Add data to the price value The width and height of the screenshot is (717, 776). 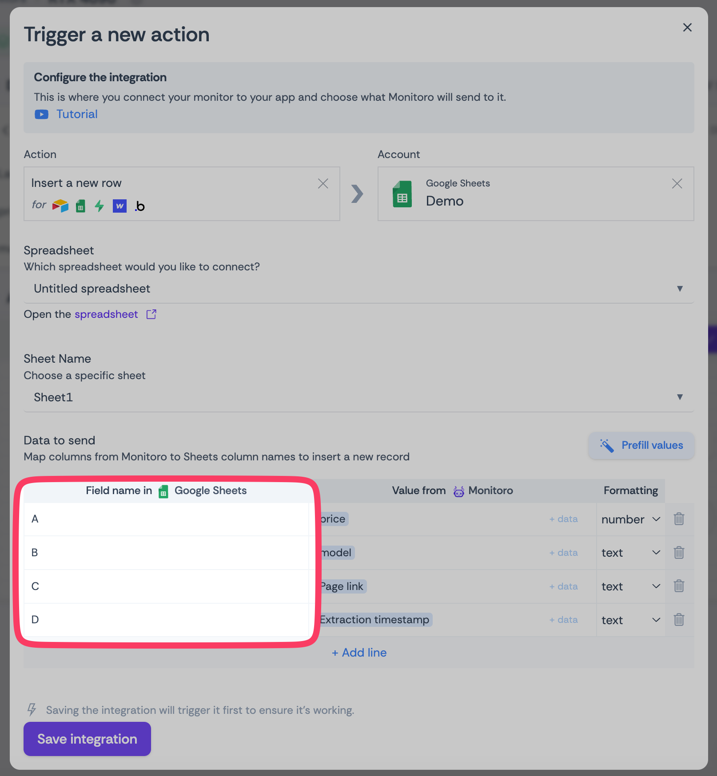pos(563,519)
